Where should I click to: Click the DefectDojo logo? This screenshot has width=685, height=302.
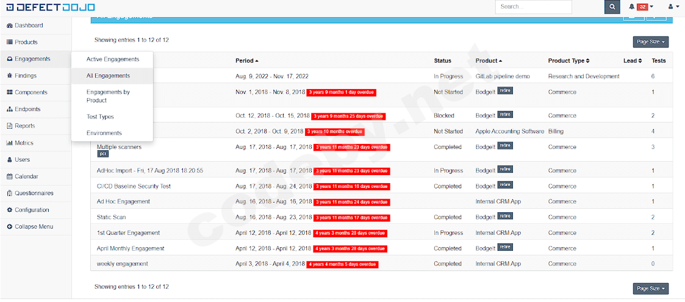click(x=50, y=7)
